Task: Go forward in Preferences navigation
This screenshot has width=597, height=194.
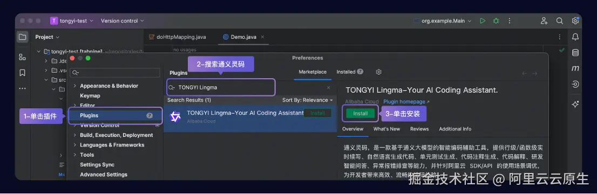Action: 534,73
